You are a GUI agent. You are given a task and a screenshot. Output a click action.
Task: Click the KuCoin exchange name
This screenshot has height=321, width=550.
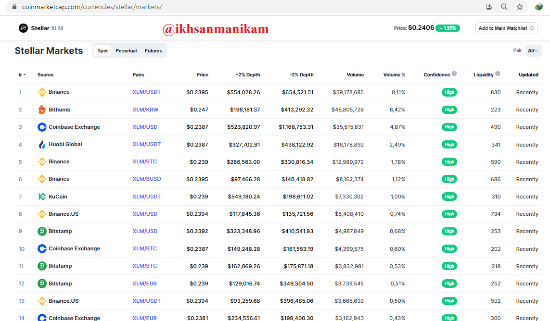pyautogui.click(x=58, y=197)
